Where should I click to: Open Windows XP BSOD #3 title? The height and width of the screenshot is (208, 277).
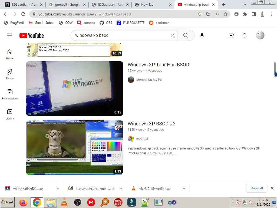pos(151,123)
